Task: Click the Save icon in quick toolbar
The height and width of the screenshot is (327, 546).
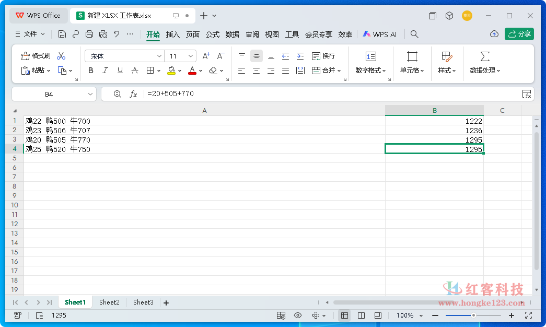Action: pos(62,34)
